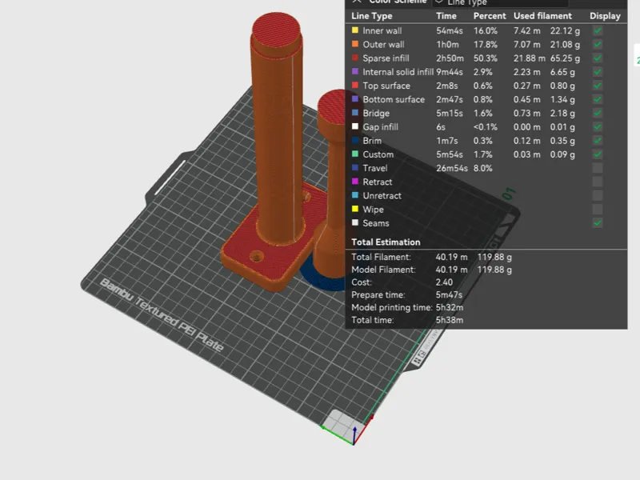Viewport: 640px width, 480px height.
Task: Click the Unretract cyan swatch
Action: [x=355, y=195]
